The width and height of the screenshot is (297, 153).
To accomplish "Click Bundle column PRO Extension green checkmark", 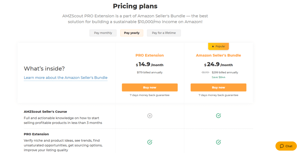I will (x=218, y=142).
